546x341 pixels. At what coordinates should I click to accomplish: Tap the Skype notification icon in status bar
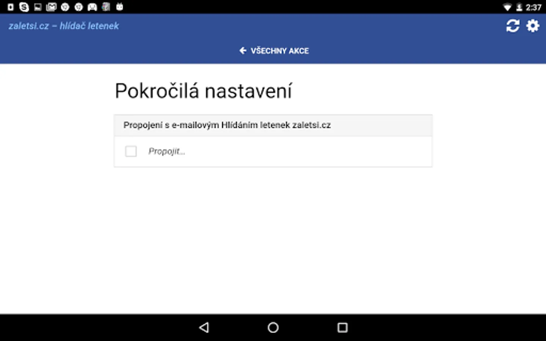pyautogui.click(x=24, y=7)
